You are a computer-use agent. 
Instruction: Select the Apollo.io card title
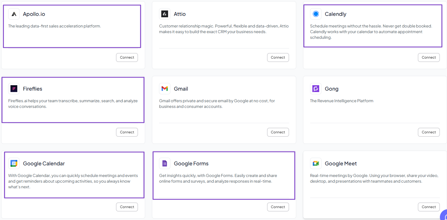pos(34,14)
